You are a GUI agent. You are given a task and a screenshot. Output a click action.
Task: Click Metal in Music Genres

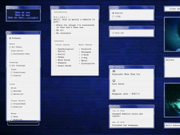tap(84, 61)
